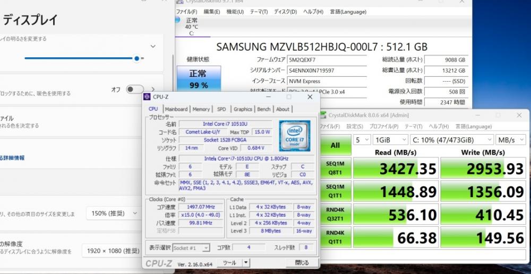
Task: Open the Socket #1 selection dropdown
Action: pyautogui.click(x=191, y=248)
